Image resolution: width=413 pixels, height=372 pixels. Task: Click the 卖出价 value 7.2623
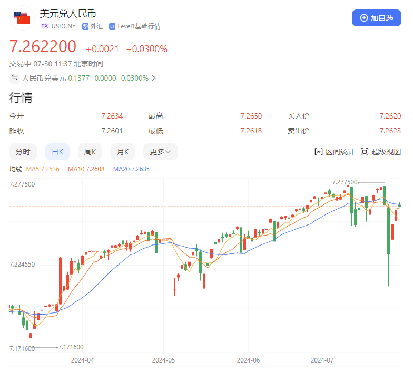390,131
